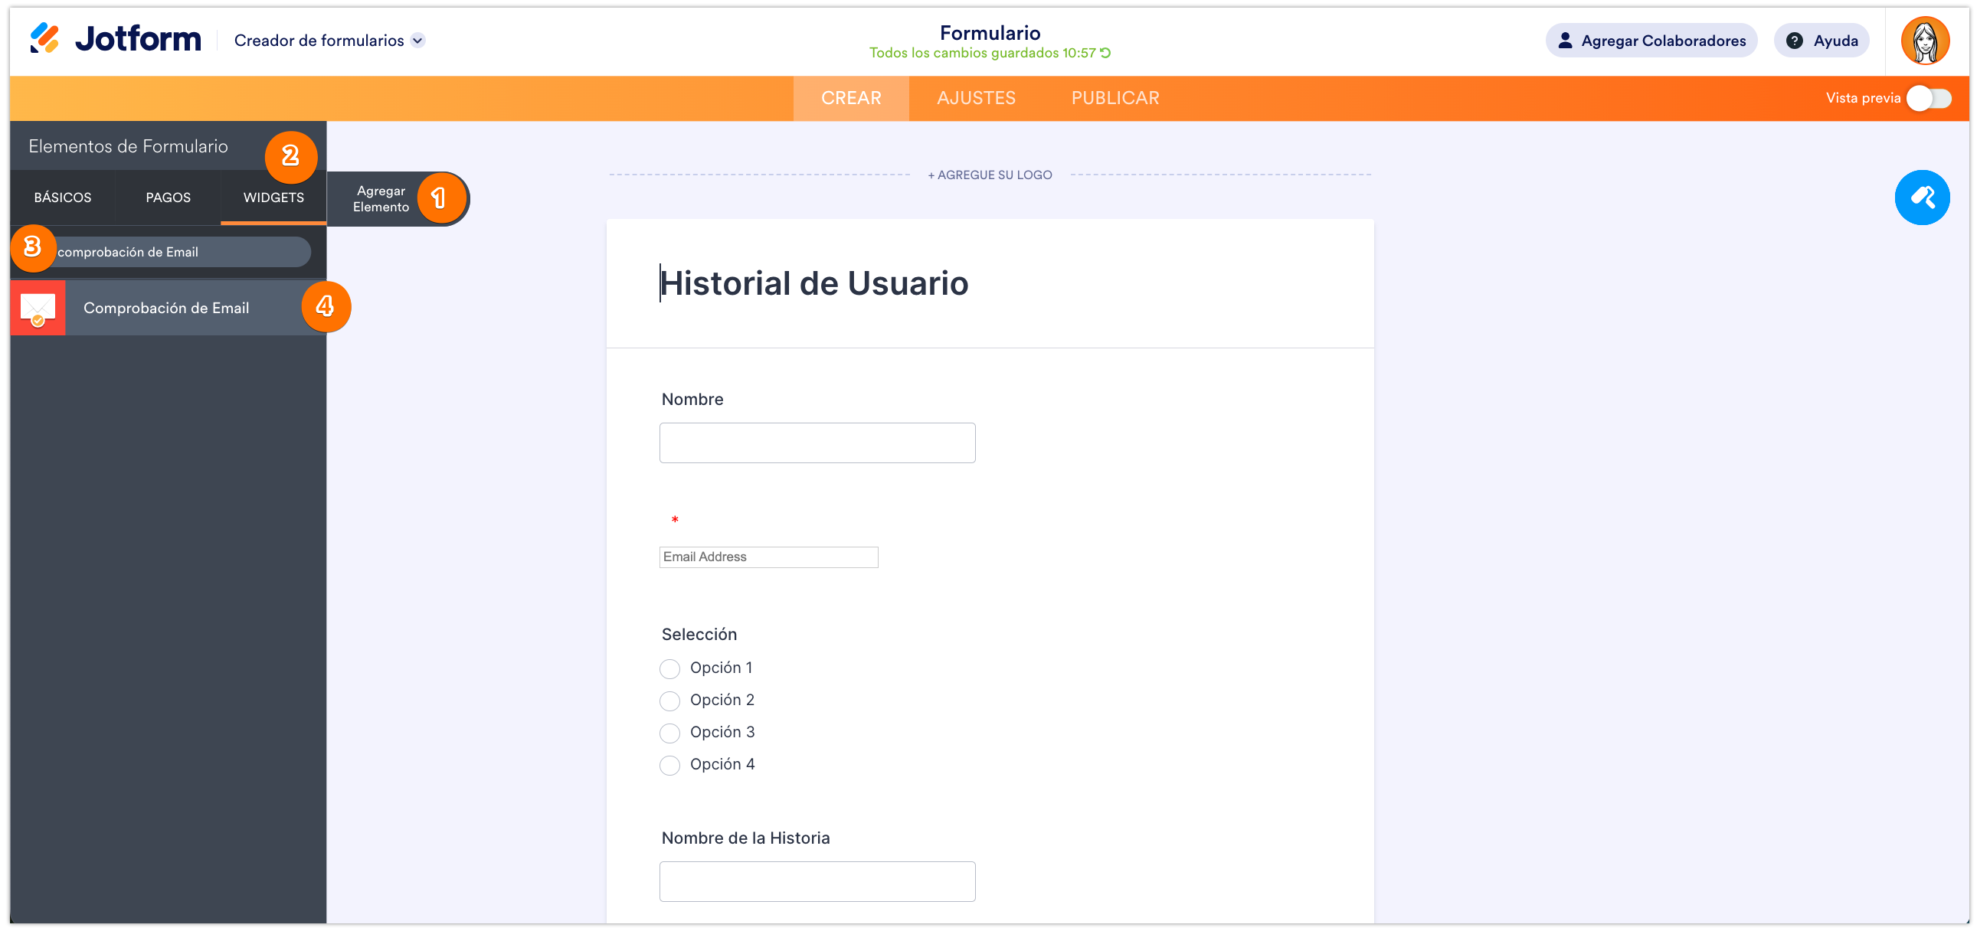Choose the Opción 4 radio button
Screen dimensions: 1977x931
669,766
